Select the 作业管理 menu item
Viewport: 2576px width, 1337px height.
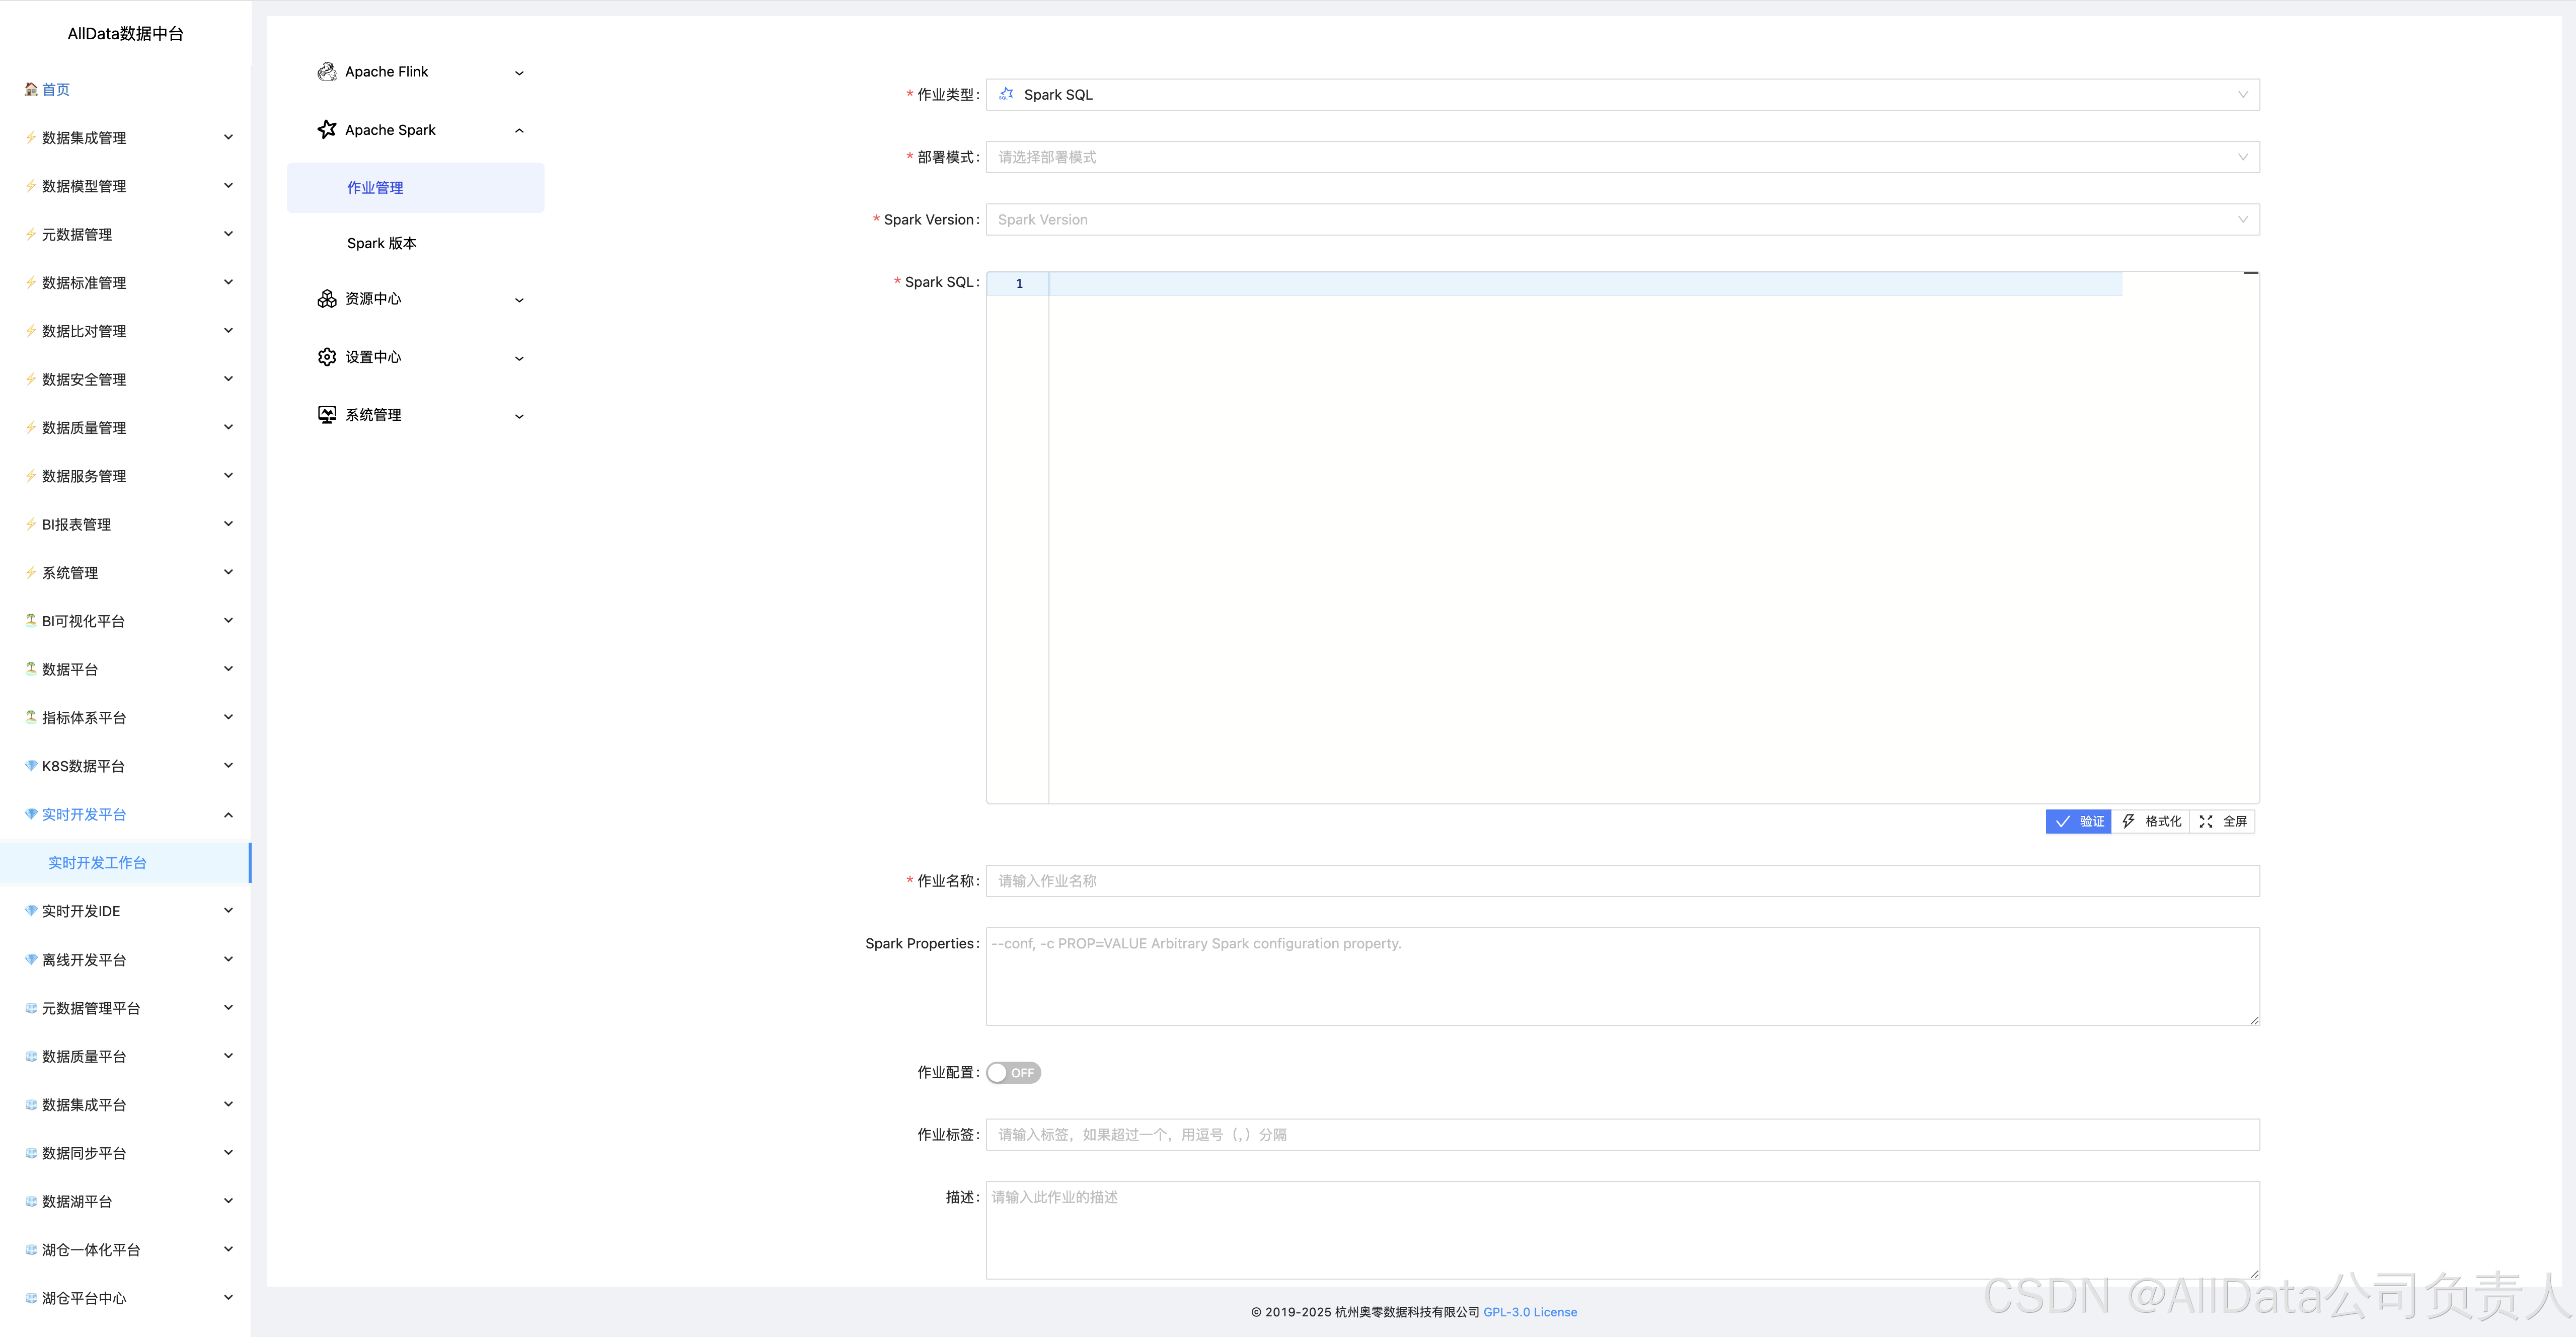(415, 188)
